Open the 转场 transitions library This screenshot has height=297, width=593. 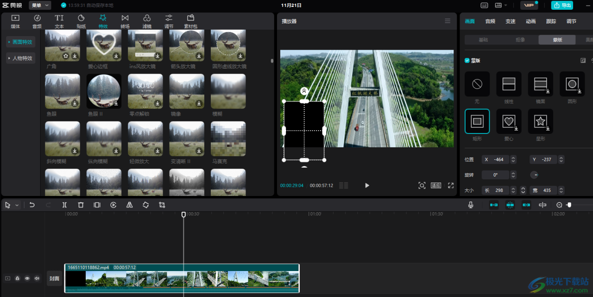pos(125,21)
